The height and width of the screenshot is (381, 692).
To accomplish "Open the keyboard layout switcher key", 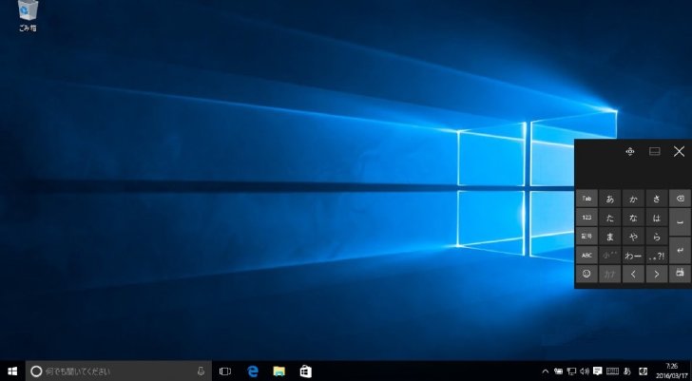I will pos(680,274).
